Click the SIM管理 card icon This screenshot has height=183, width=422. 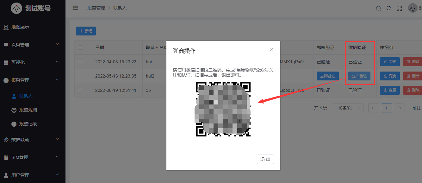point(6,158)
